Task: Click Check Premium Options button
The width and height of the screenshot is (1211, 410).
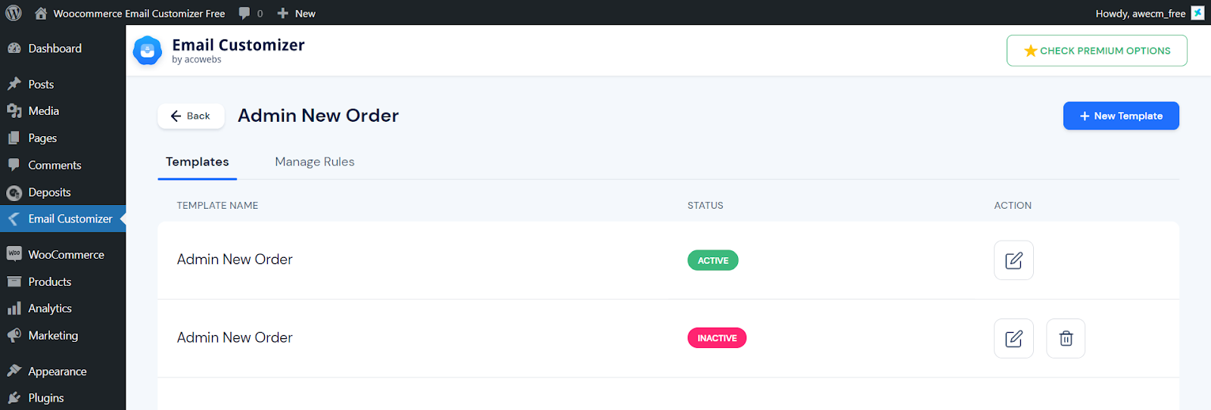Action: [1097, 51]
